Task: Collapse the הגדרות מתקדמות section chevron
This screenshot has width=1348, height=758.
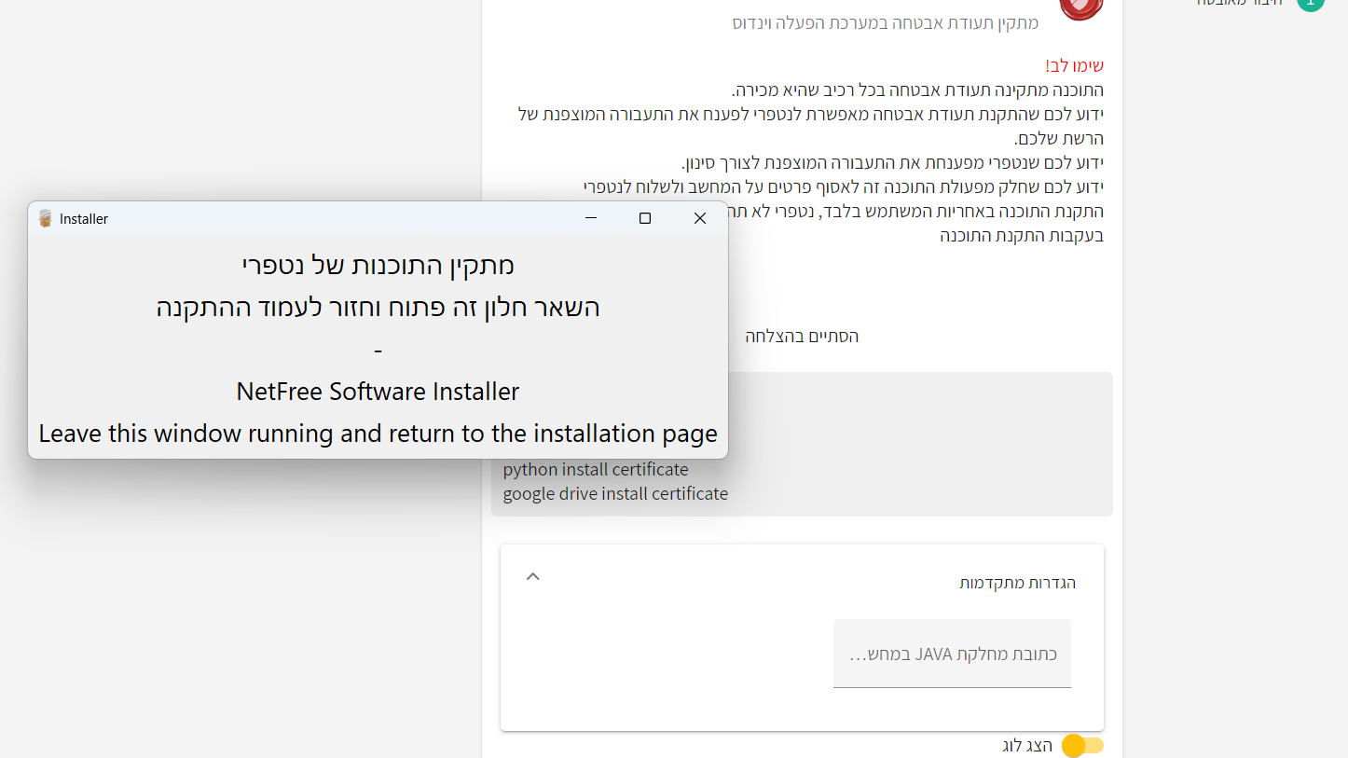Action: click(x=533, y=576)
